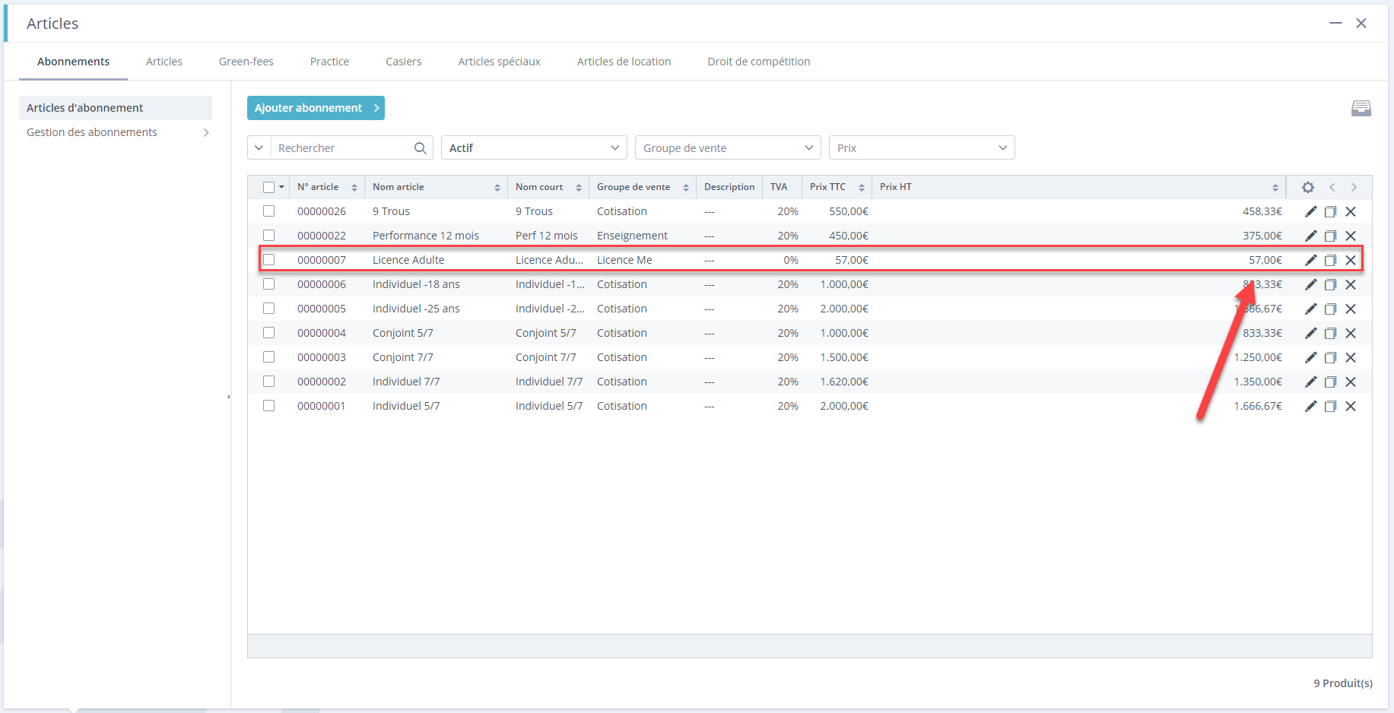Duplicate the Conjoint 7/7 article

click(1330, 357)
